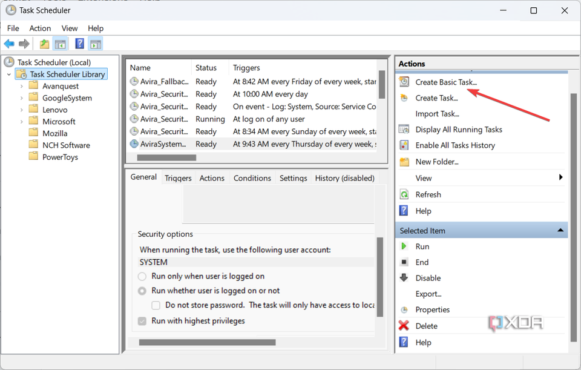
Task: Open Help from the toolbar question mark
Action: (79, 43)
